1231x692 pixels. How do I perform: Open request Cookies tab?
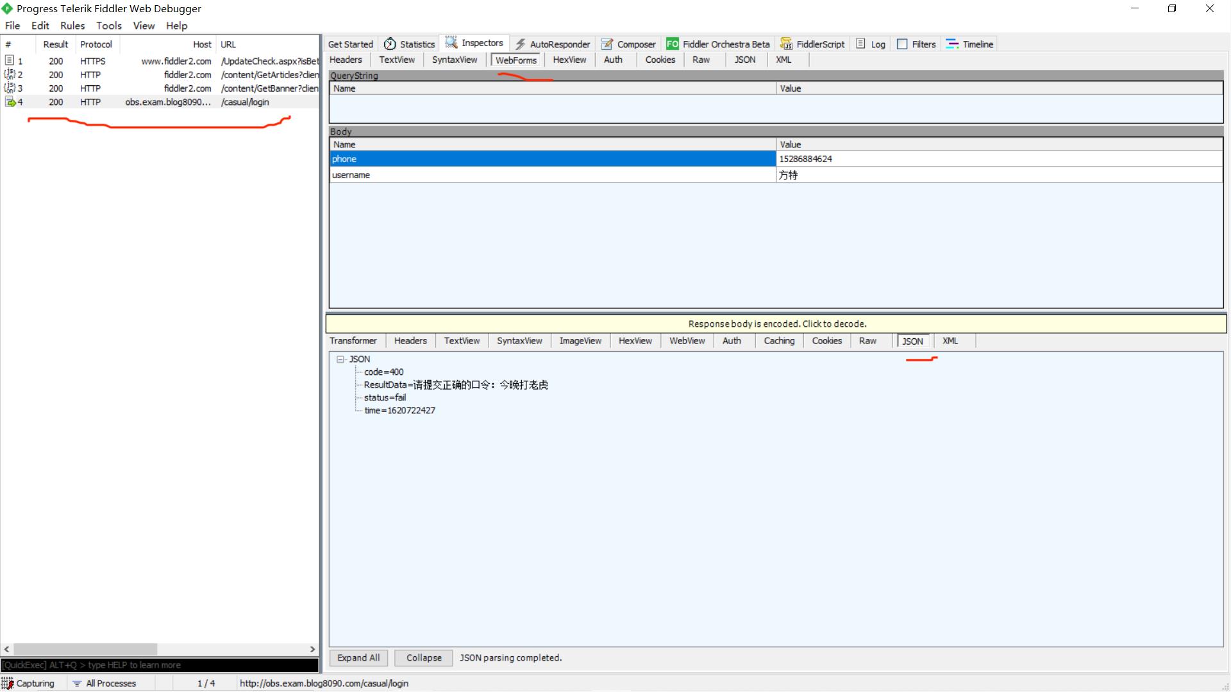point(660,60)
